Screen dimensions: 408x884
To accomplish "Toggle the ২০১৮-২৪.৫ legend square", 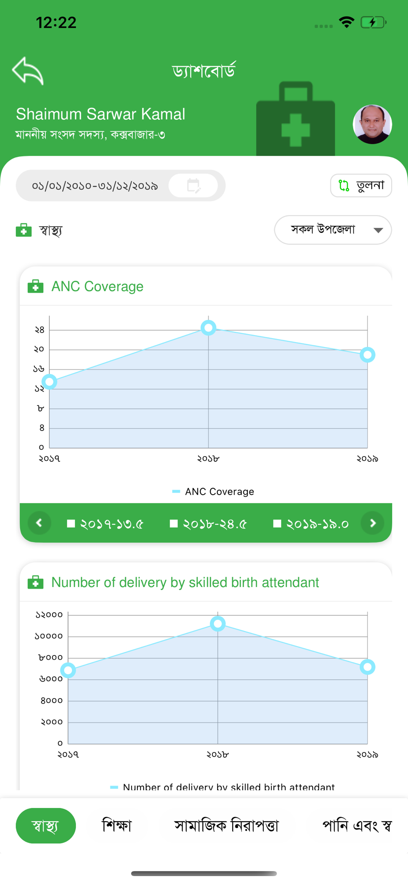I will point(174,524).
